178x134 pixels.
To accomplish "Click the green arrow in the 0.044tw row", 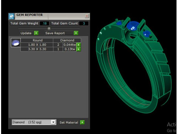I will (x=79, y=45).
